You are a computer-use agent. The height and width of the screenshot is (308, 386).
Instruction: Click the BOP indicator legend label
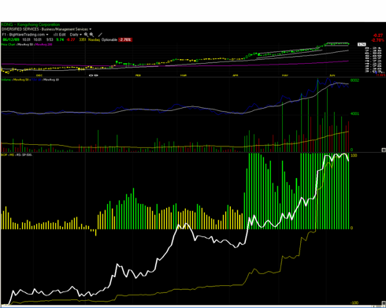4,155
